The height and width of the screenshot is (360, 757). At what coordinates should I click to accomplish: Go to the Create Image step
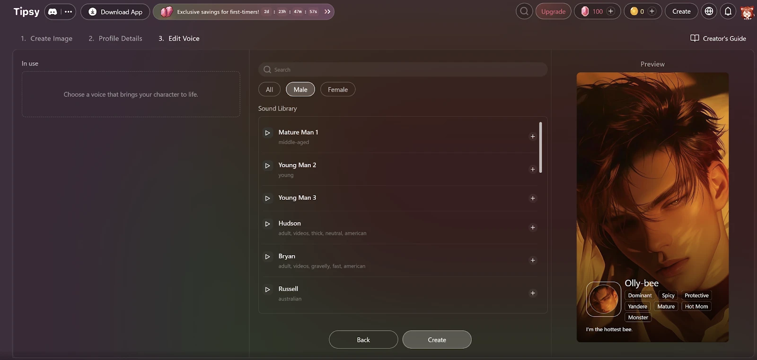[x=47, y=39]
